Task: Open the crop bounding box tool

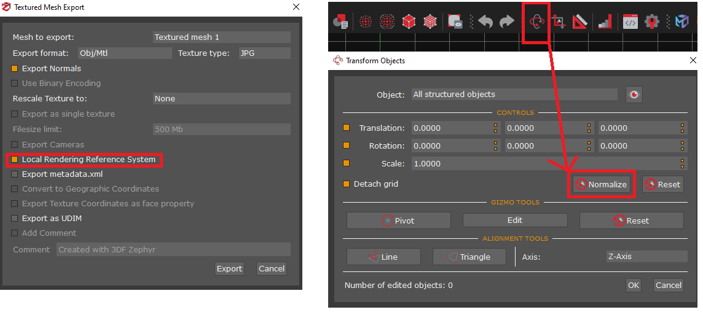Action: coord(559,22)
